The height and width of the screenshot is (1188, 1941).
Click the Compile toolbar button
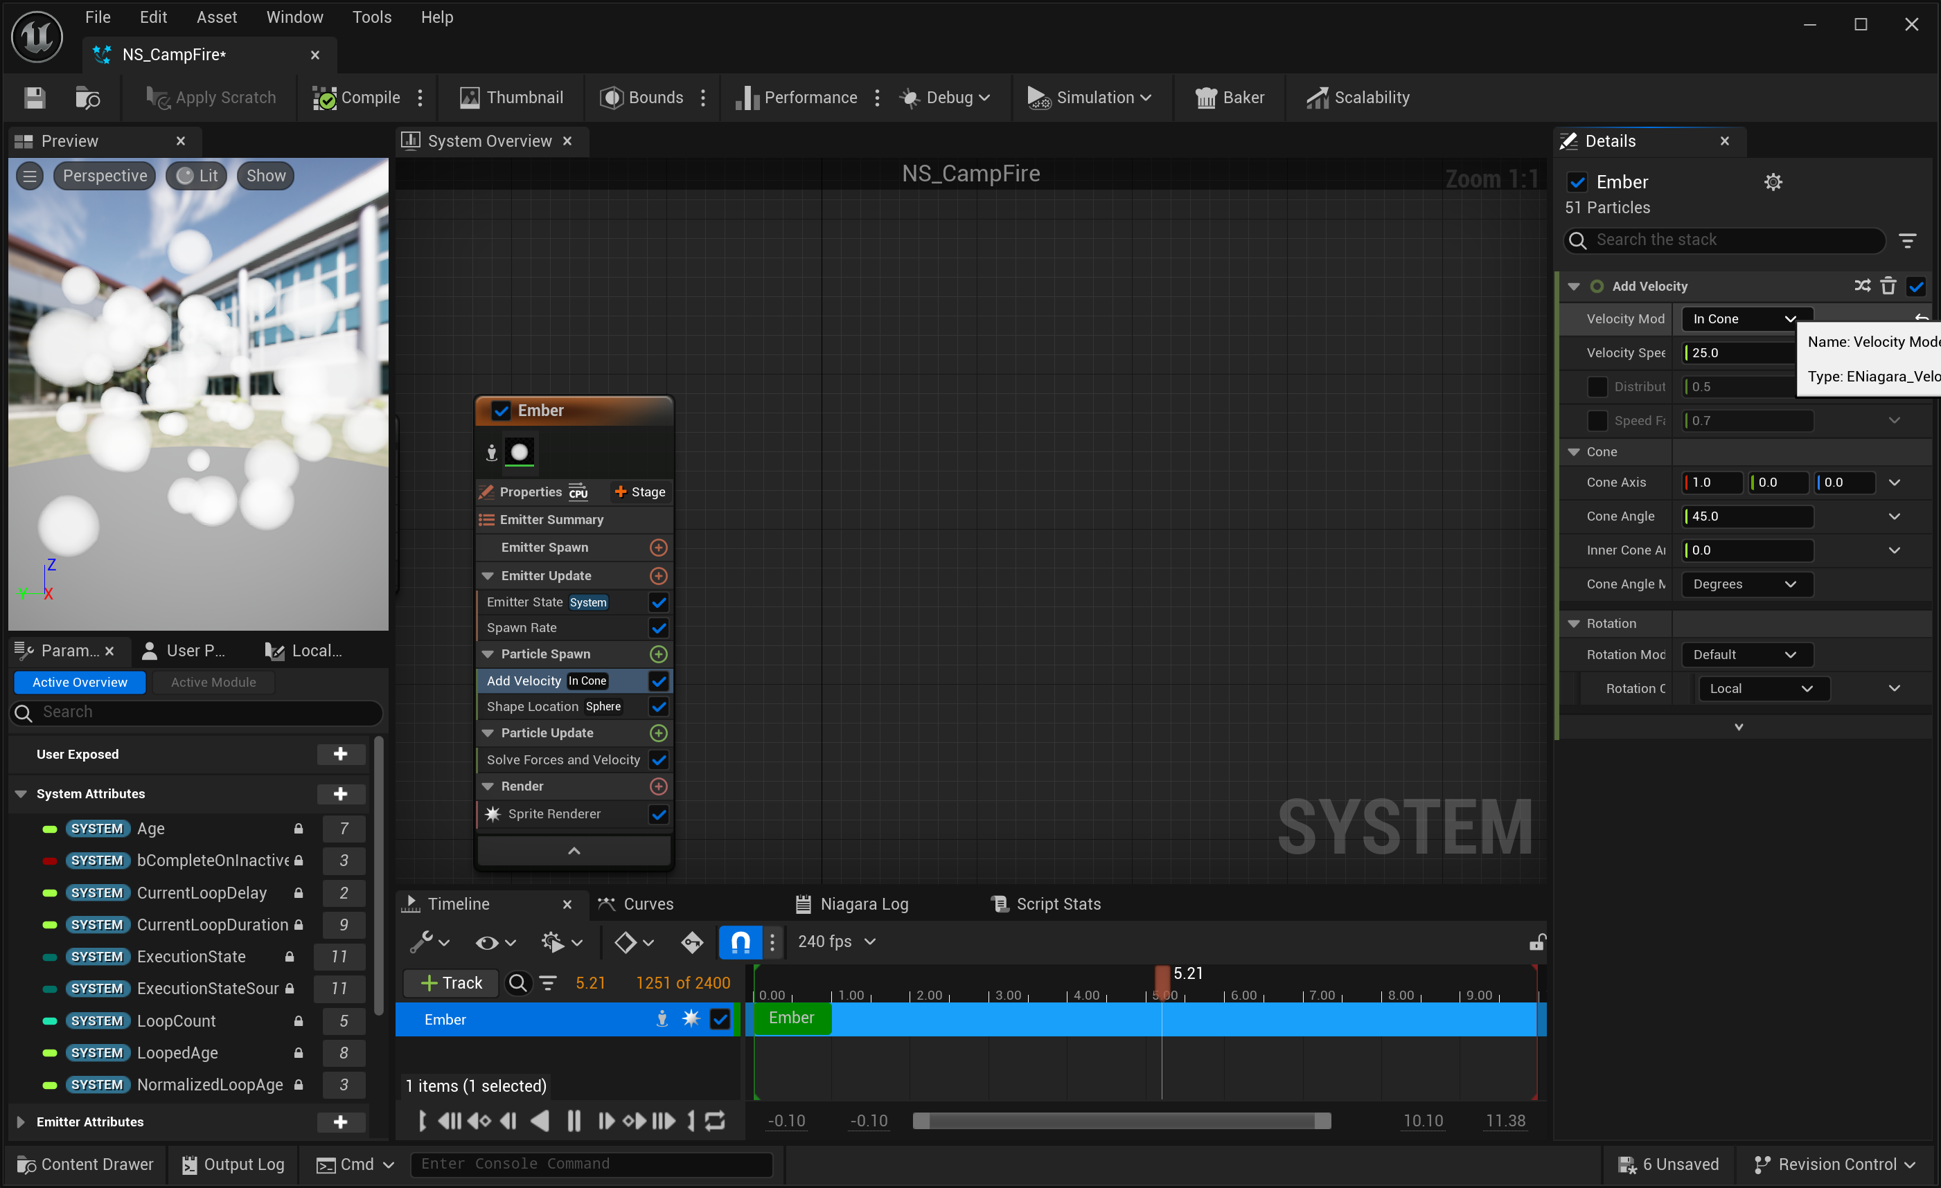point(357,98)
